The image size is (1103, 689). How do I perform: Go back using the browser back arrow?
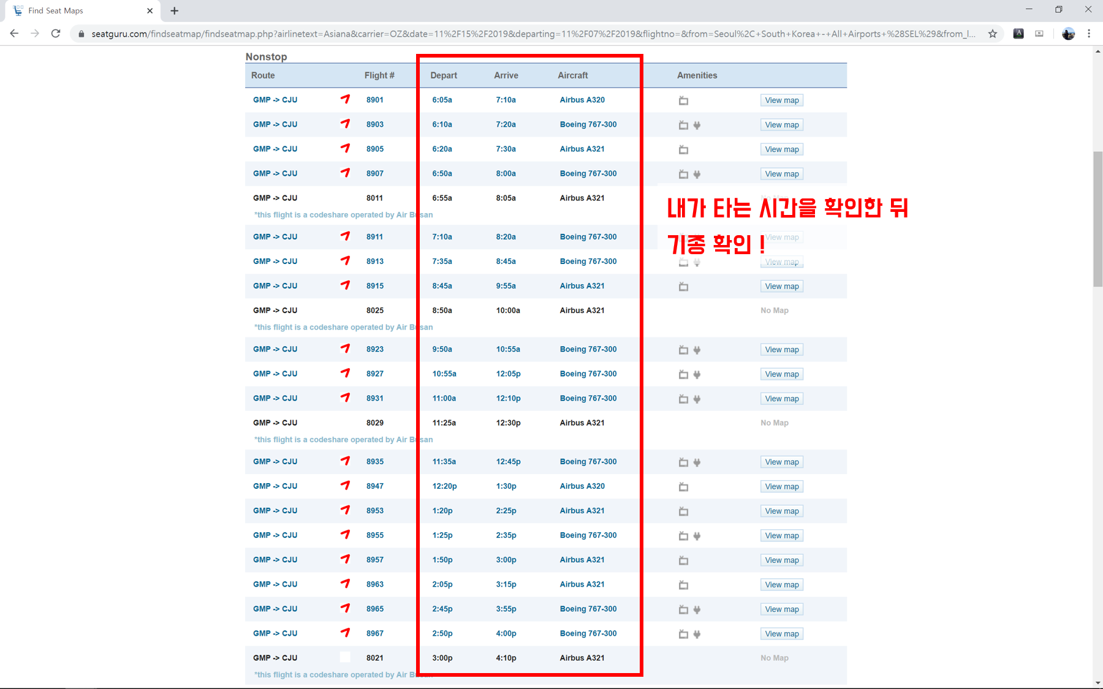(14, 34)
